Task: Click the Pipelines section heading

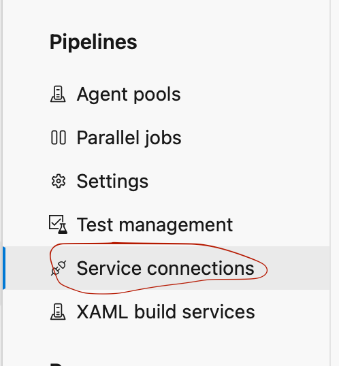Action: (x=93, y=42)
